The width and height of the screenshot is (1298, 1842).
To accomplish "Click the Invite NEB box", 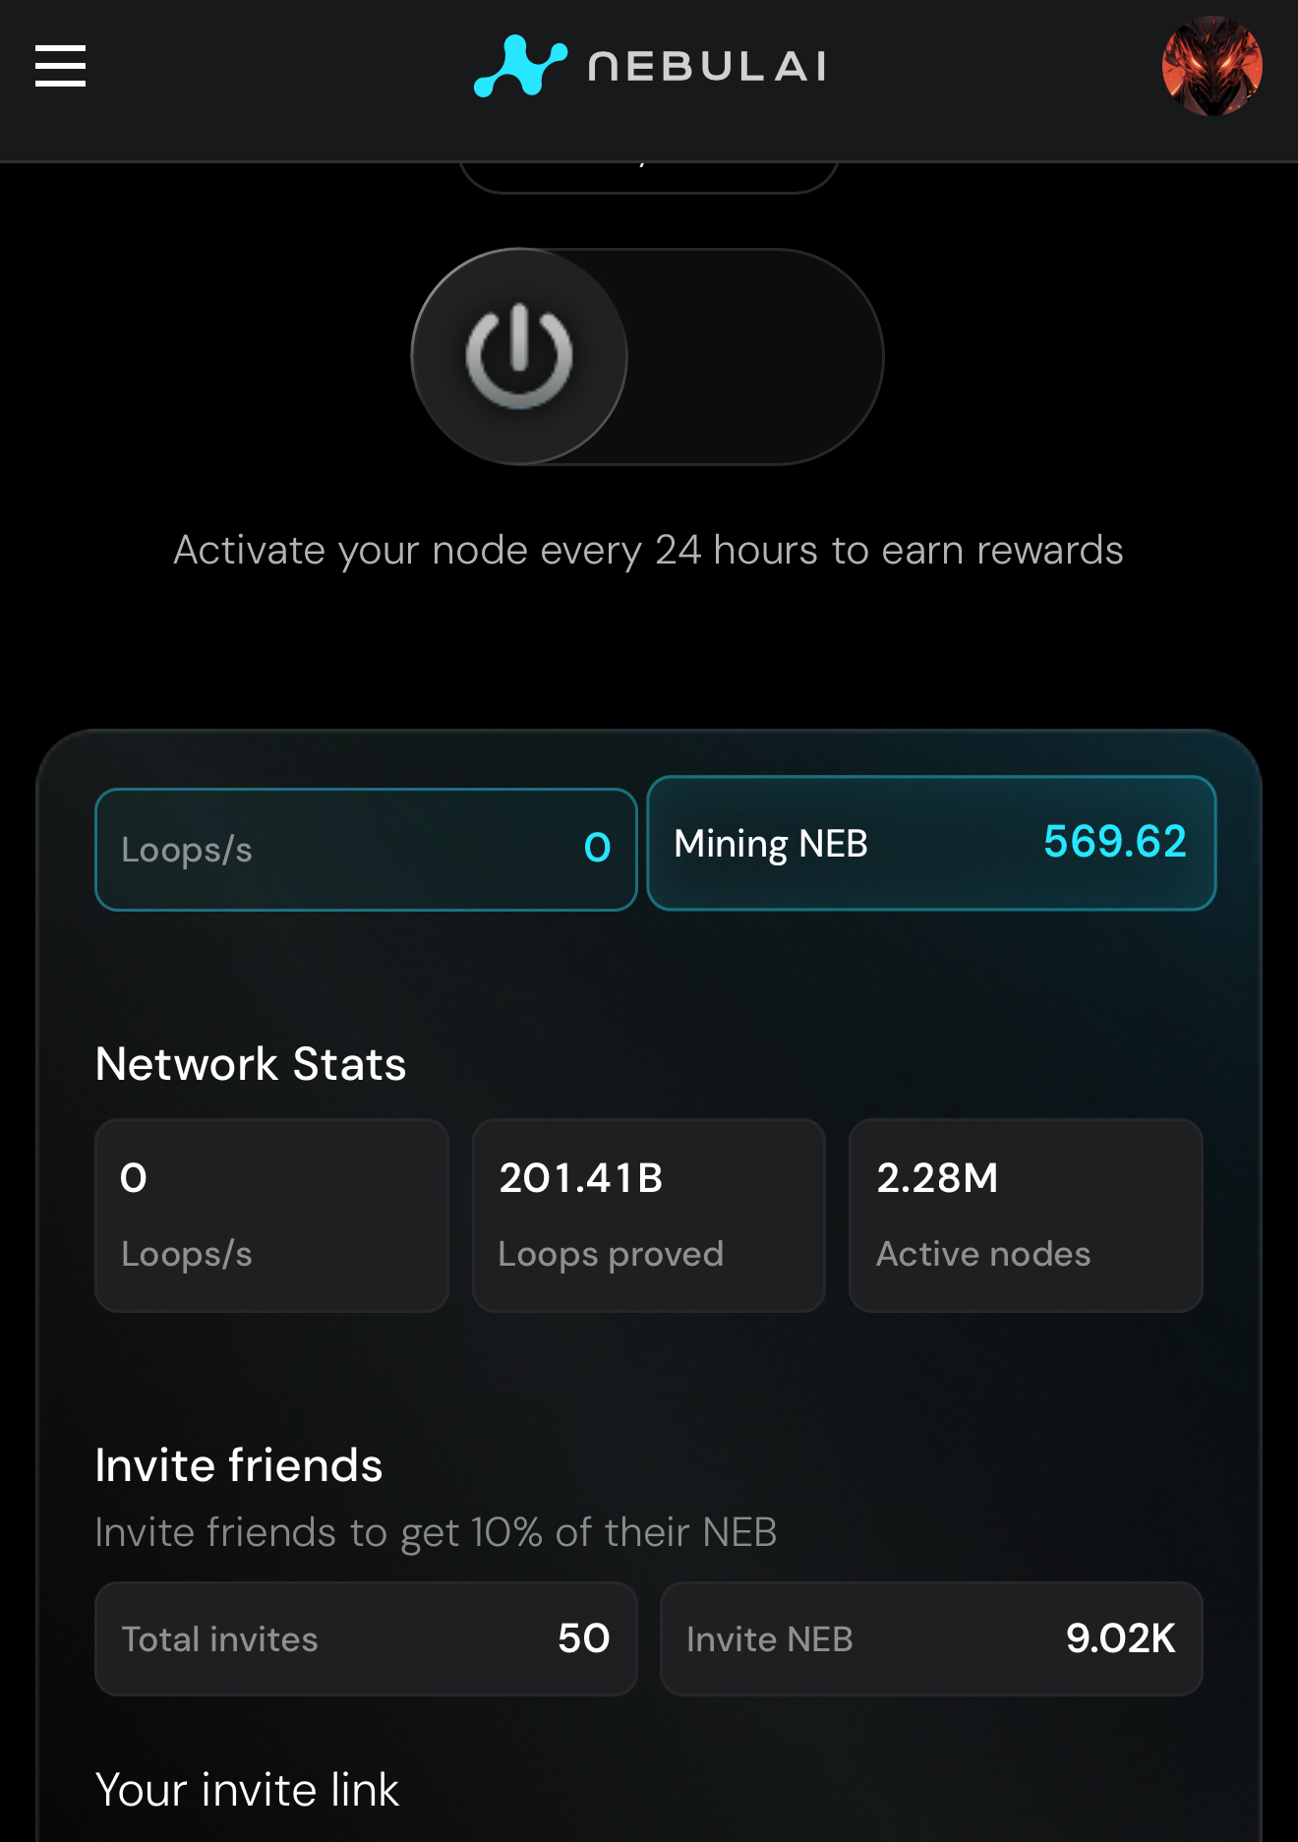I will click(x=931, y=1638).
